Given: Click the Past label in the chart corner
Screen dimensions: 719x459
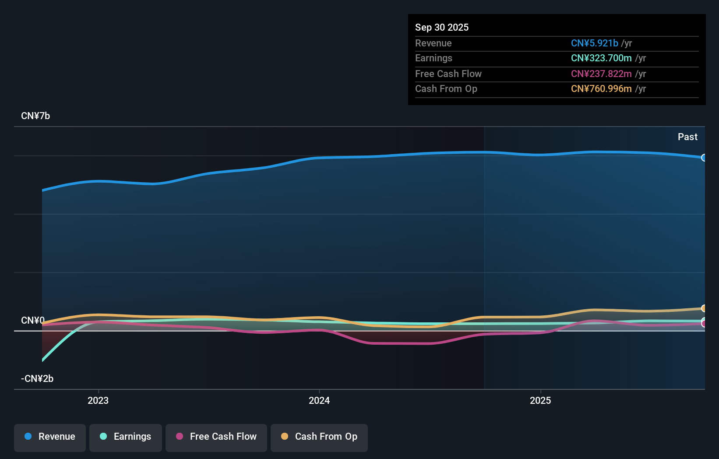Looking at the screenshot, I should (x=687, y=137).
